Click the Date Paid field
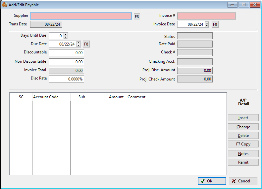This screenshot has height=189, width=262. point(195,44)
